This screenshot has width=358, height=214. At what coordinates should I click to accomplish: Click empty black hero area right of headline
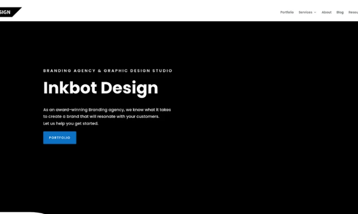(x=260, y=89)
